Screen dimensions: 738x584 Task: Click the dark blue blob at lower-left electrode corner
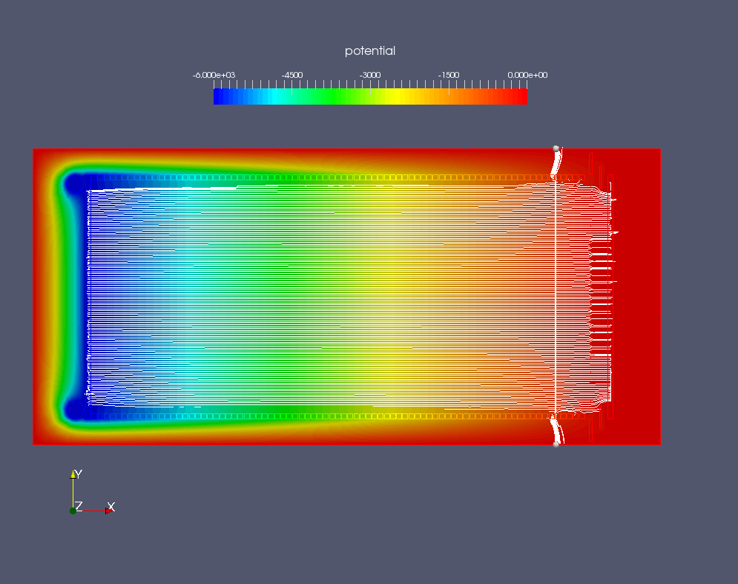tap(74, 410)
